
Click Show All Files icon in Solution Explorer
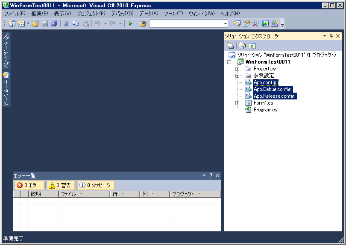coord(242,46)
